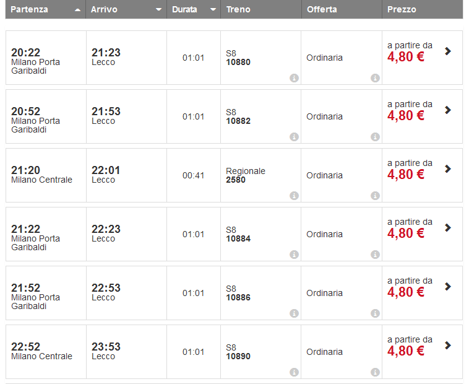Open train info icon for S8 10884
469x384 pixels.
294,255
